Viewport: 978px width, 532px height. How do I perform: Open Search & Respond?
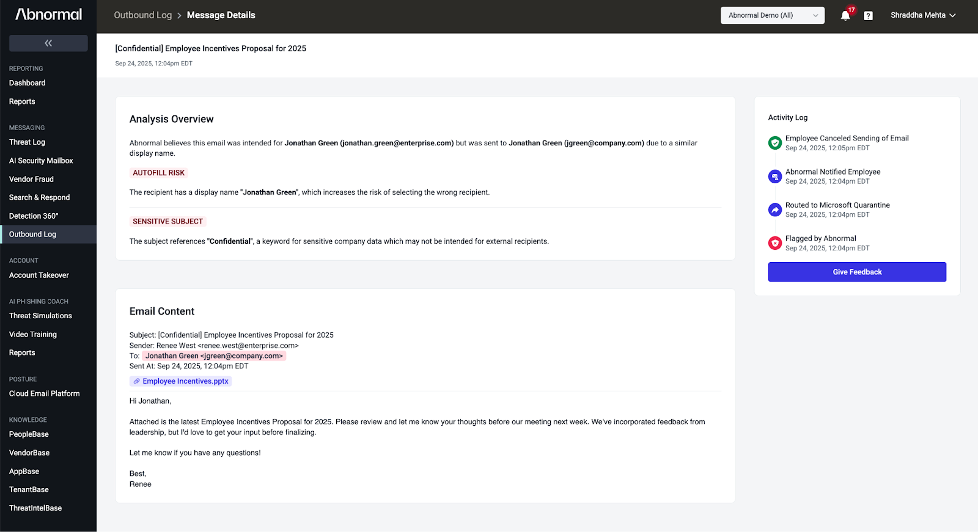(x=40, y=197)
